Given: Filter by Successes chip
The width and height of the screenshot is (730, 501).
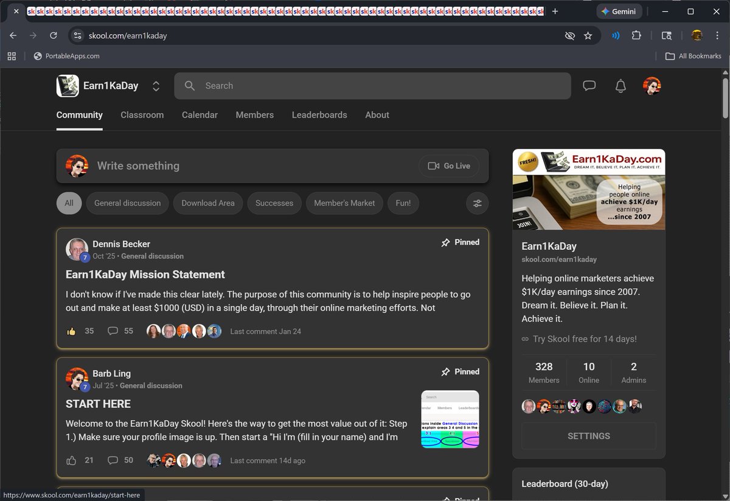Looking at the screenshot, I should (274, 203).
